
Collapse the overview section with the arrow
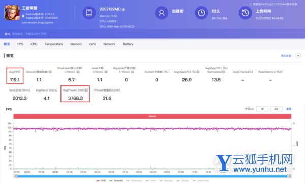pos(298,56)
